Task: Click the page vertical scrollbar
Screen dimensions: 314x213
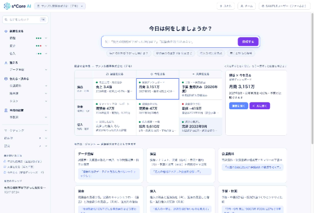Action: [x=313, y=78]
